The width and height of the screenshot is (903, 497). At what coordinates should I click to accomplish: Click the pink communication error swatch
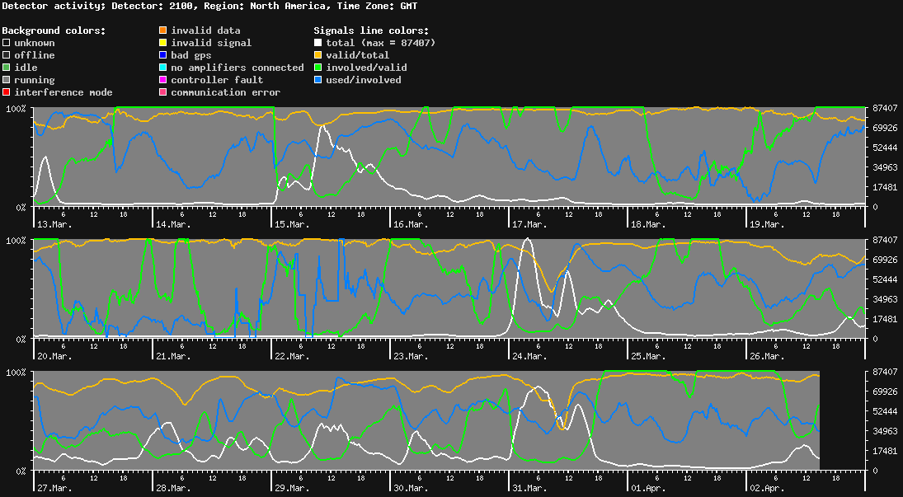[163, 92]
